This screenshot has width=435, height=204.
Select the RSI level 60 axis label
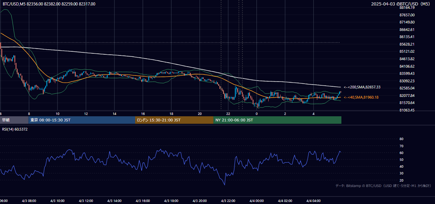[x=401, y=153]
